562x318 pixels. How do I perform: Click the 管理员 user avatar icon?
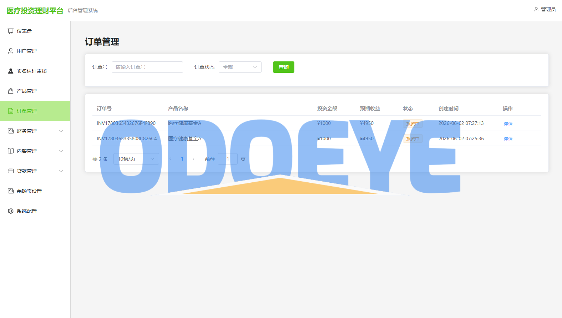[536, 9]
